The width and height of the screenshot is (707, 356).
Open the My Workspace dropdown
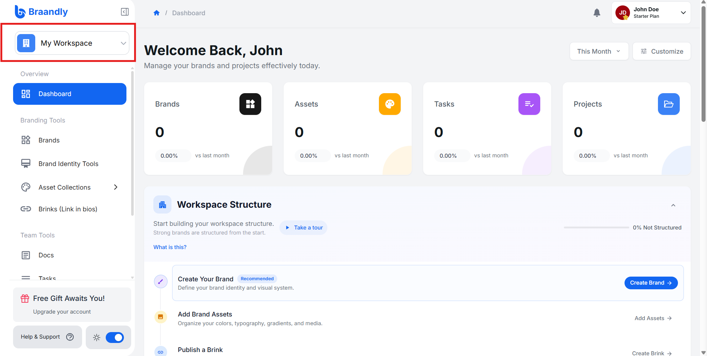pyautogui.click(x=72, y=43)
